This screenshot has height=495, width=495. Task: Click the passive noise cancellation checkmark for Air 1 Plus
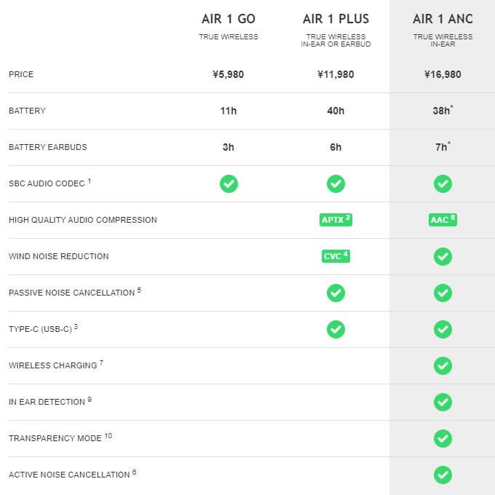point(336,293)
